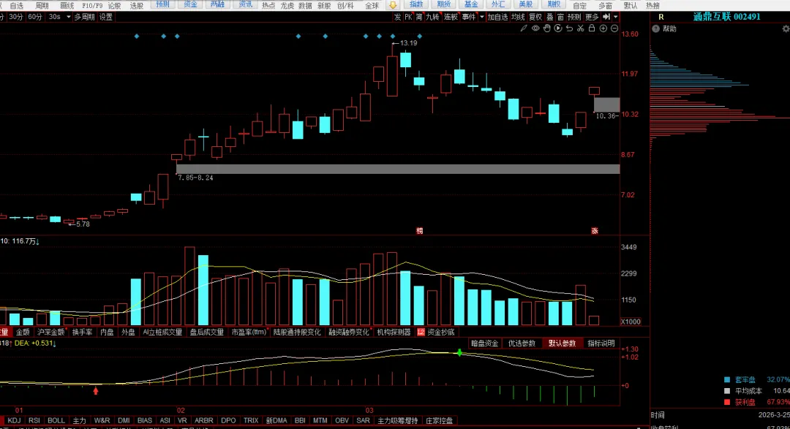Open the 两融 top tab
Screen dimensions: 790x429
(x=218, y=4)
